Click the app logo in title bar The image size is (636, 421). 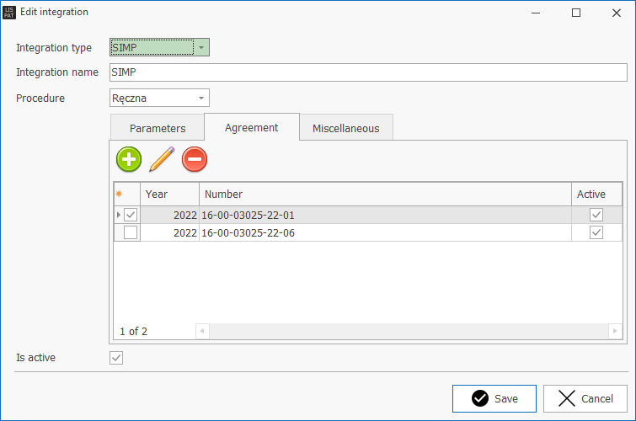click(x=9, y=13)
